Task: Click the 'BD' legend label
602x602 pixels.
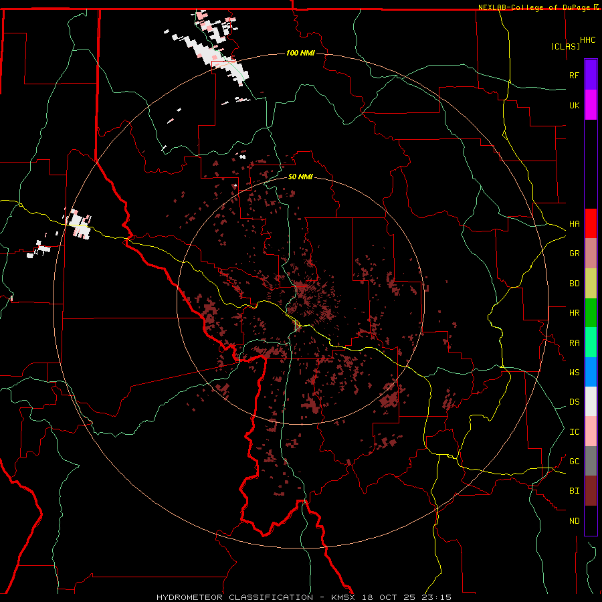Action: (574, 284)
